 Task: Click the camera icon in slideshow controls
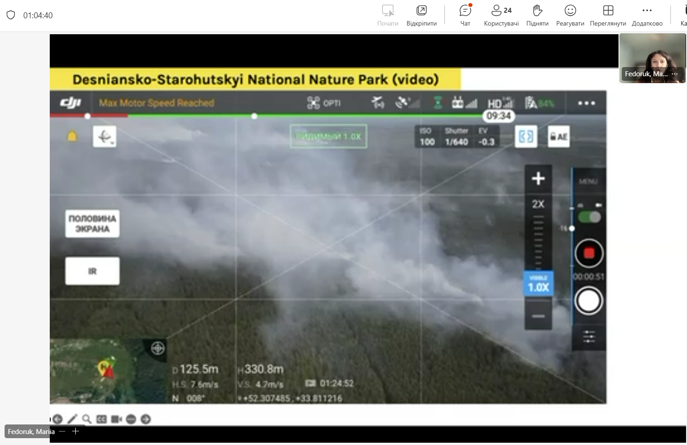[x=116, y=419]
